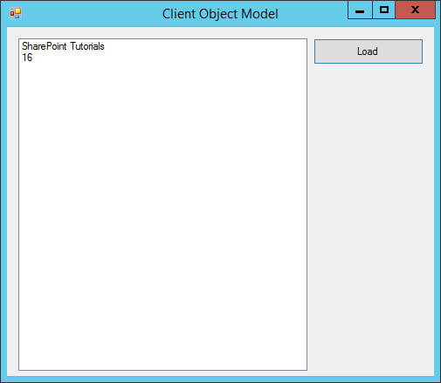Click the Load button
Screen dimensions: 441x383
pos(369,51)
